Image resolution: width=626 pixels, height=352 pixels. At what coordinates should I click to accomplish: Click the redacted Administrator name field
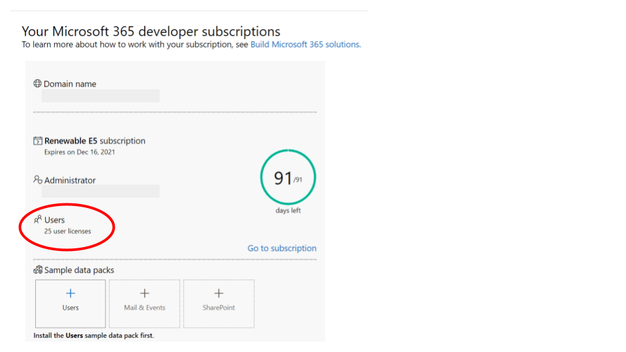point(100,191)
